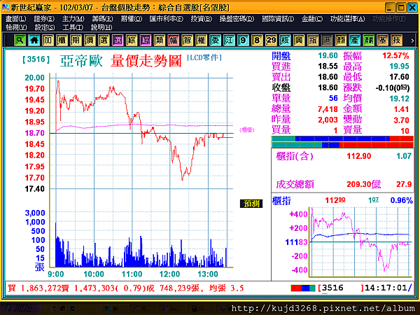Click the 預測 forecast button
This screenshot has width=420, height=315.
click(x=251, y=204)
